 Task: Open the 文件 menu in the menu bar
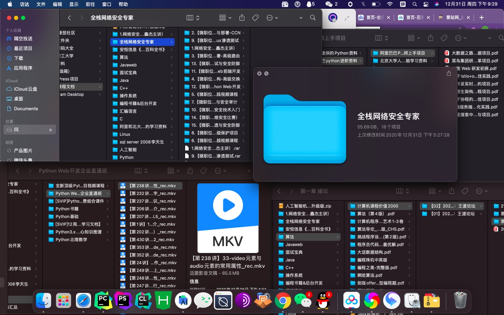(x=41, y=4)
